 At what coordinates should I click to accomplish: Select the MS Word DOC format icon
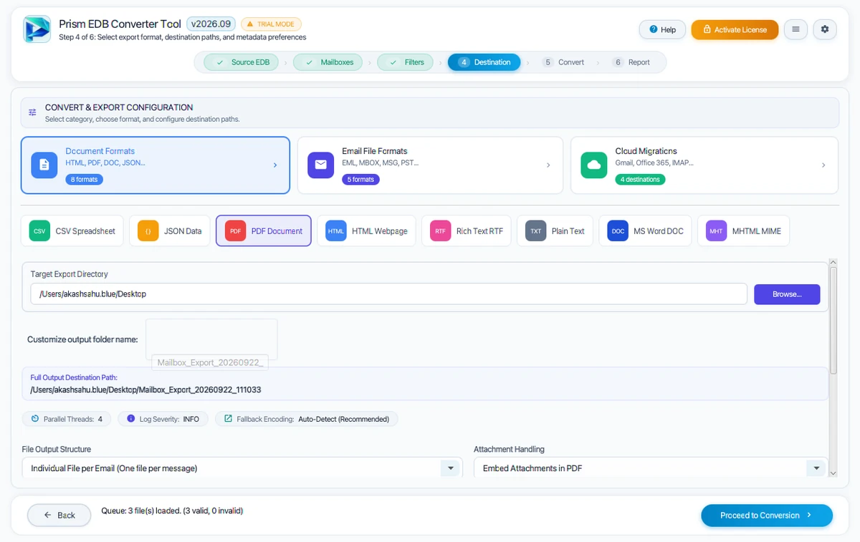click(x=618, y=231)
